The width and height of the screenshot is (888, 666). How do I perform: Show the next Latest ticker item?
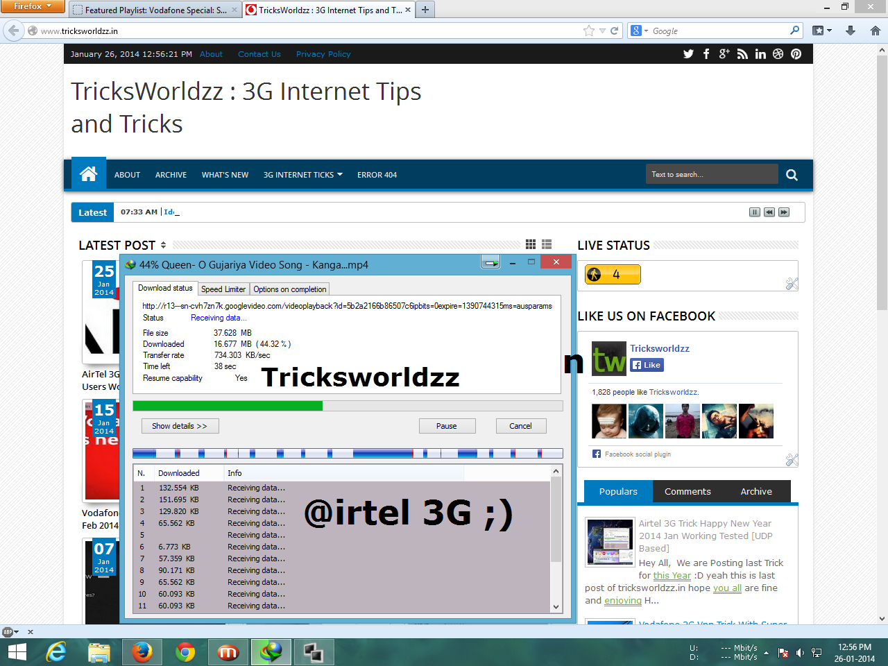(x=784, y=212)
